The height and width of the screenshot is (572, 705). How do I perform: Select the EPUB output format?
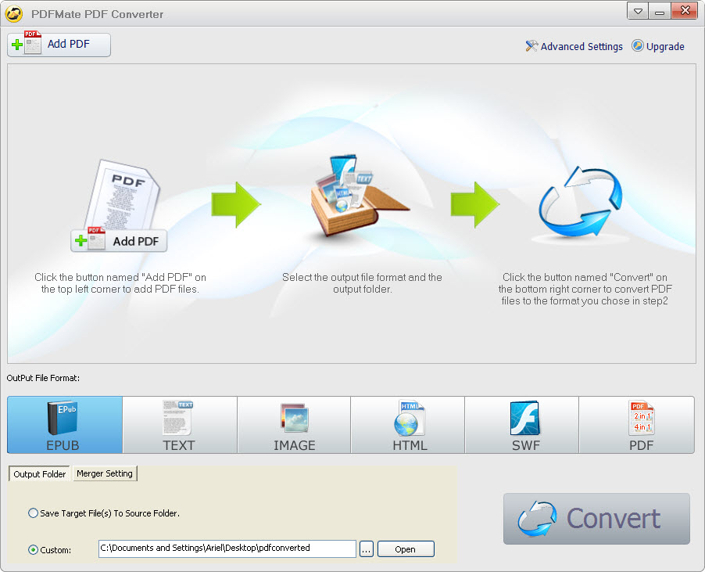63,425
